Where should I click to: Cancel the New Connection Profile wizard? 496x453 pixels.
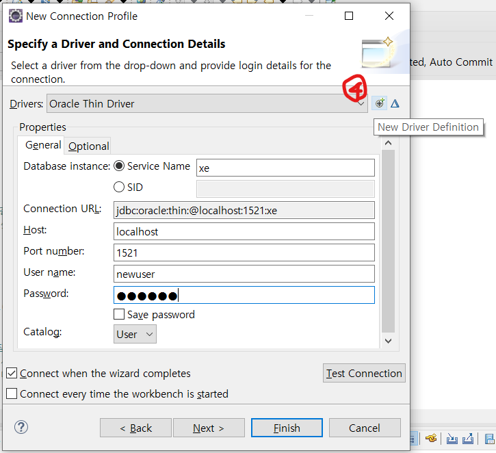[365, 428]
